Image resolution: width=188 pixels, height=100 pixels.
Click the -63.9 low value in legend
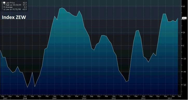point(24,9)
